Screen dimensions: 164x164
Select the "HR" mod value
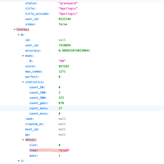tap(62, 61)
